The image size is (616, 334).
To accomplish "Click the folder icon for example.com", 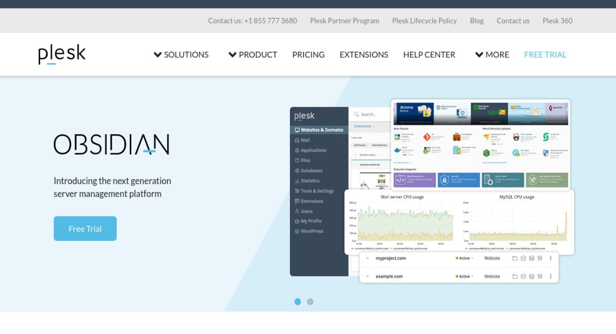I will (x=515, y=276).
